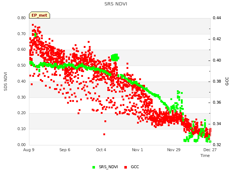Image resolution: width=232 pixels, height=174 pixels.
Task: Click the 0.80 left axis value
Action: [22, 18]
